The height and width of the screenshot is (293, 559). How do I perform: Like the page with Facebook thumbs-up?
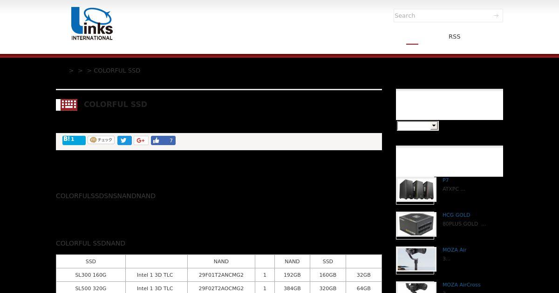[163, 140]
